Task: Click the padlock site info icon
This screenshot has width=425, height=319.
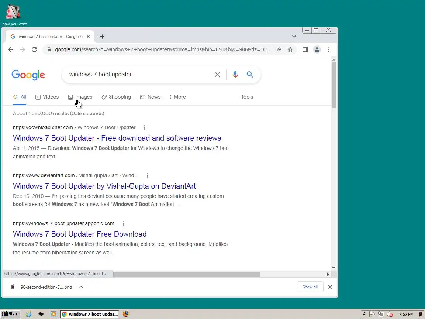Action: click(x=49, y=49)
